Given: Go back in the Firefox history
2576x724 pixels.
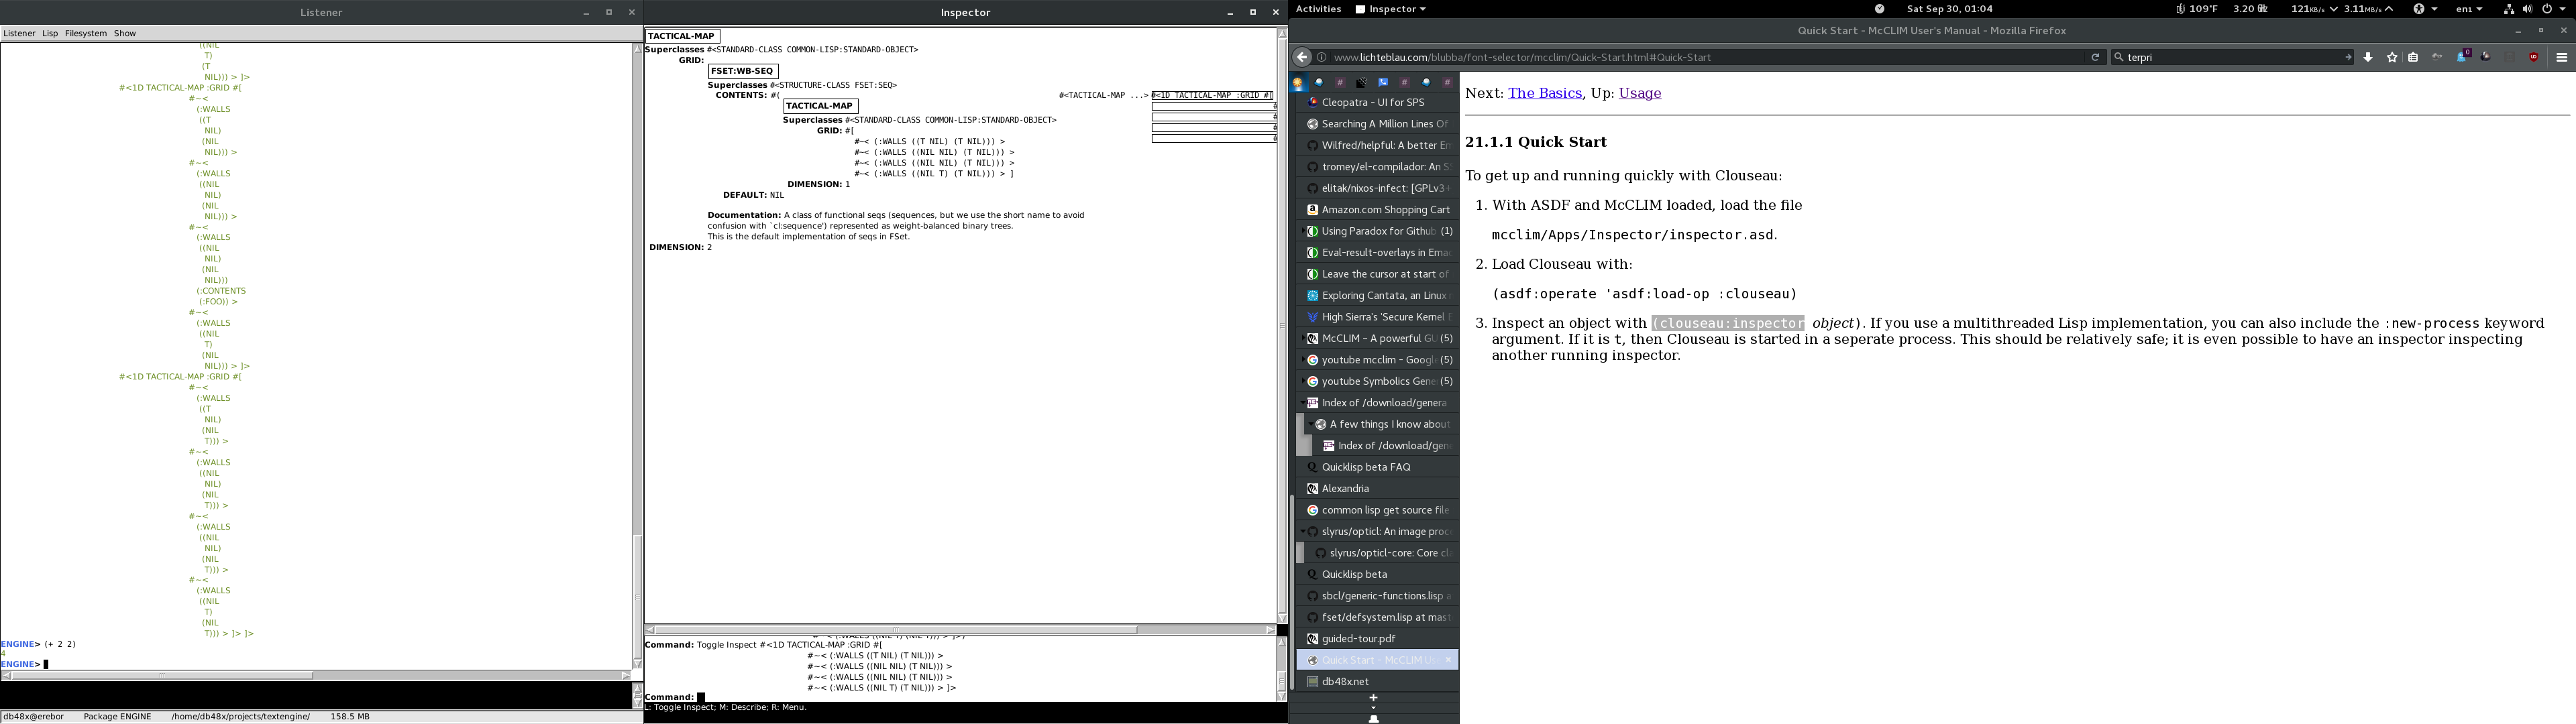Looking at the screenshot, I should (1302, 57).
